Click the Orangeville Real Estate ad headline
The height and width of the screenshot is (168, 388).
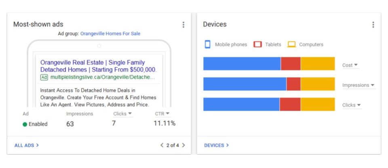[x=99, y=66]
